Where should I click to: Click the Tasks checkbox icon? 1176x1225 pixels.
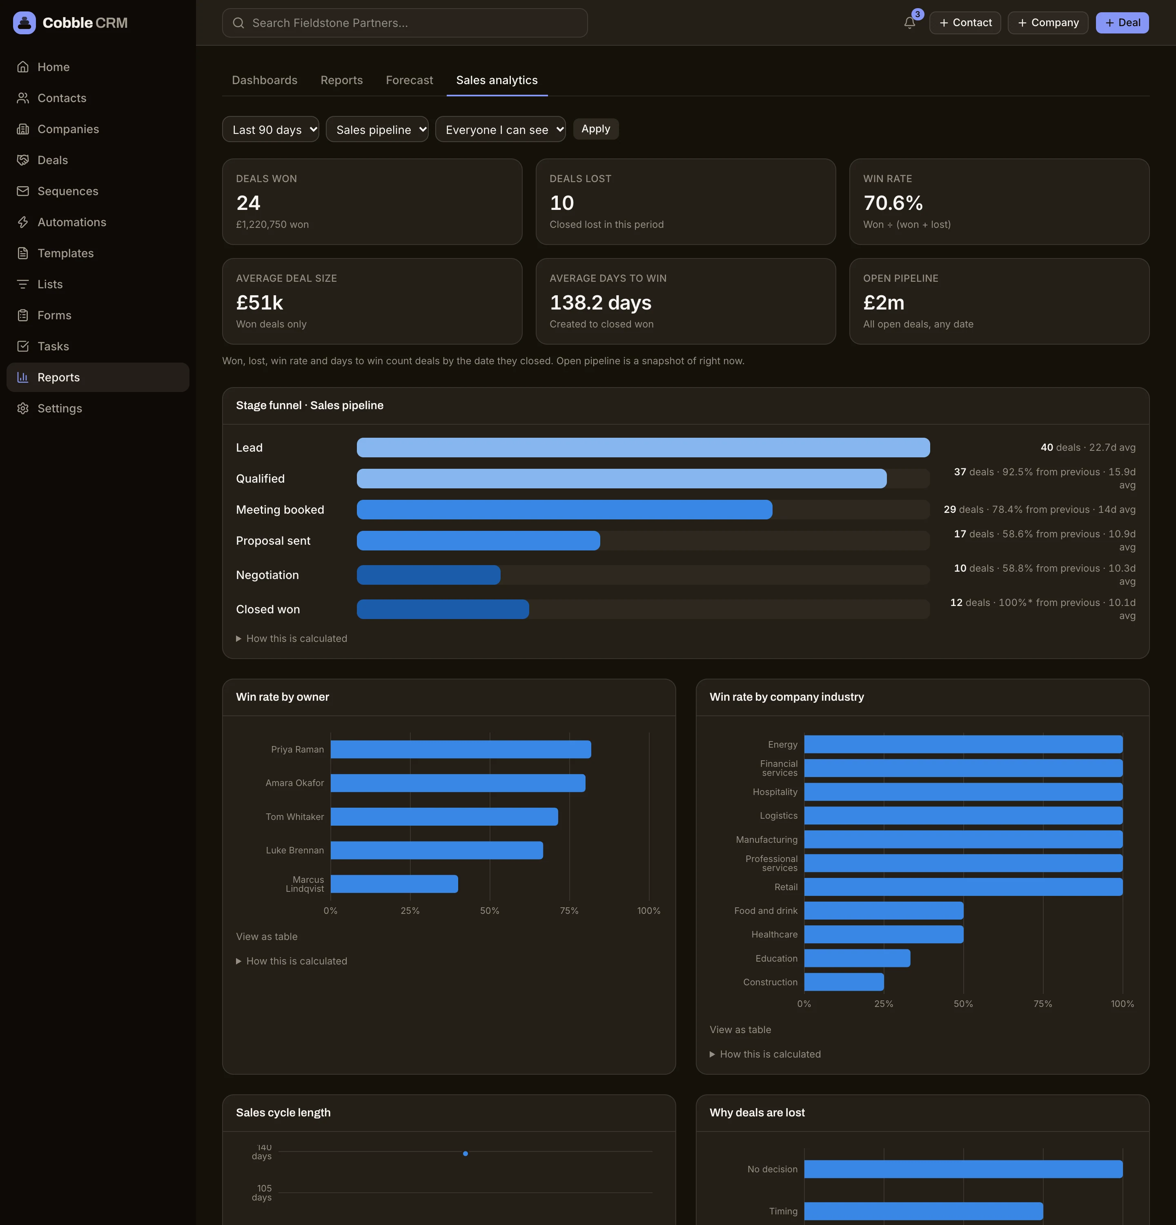point(23,346)
